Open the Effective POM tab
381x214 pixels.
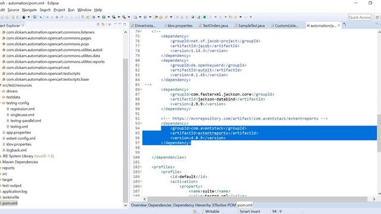click(224, 205)
